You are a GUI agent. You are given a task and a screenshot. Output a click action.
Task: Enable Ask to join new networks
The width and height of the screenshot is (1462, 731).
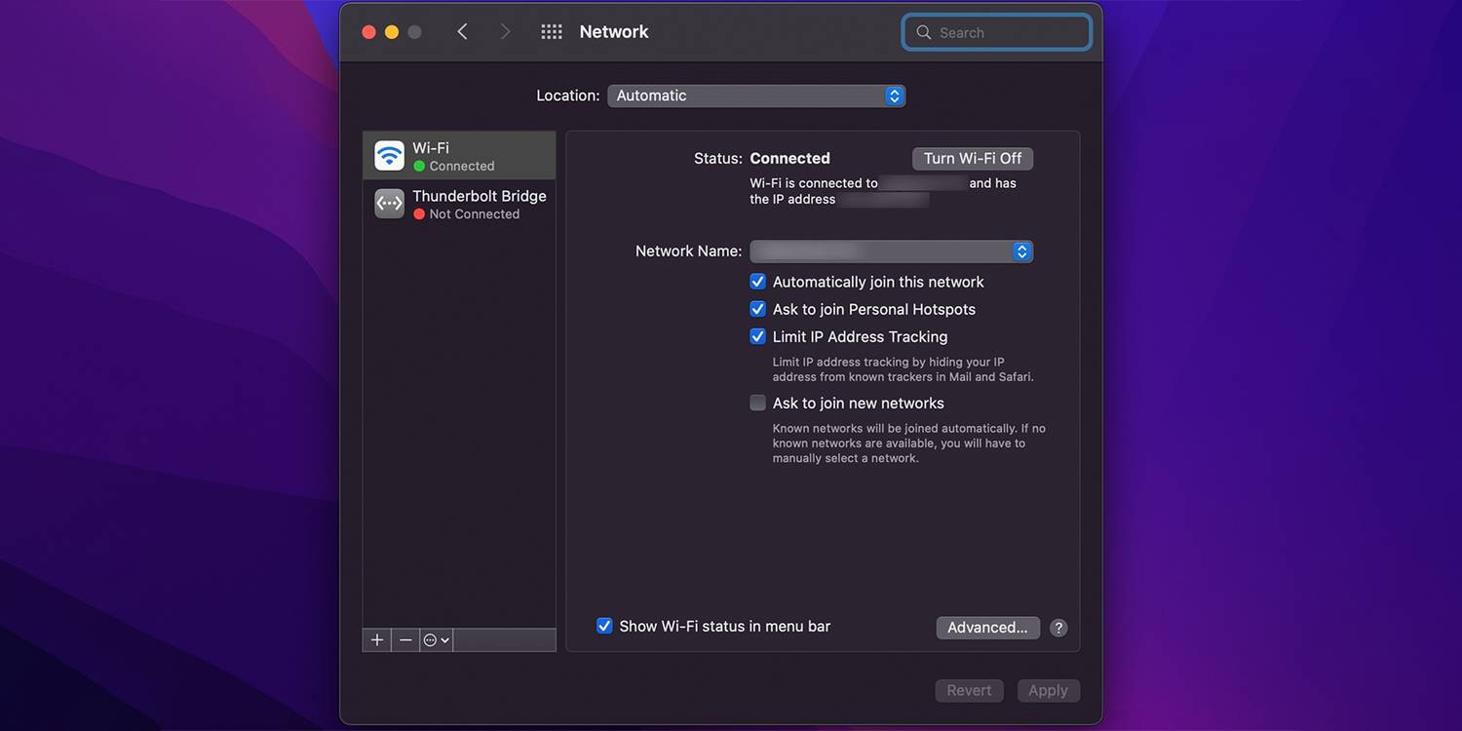[757, 403]
